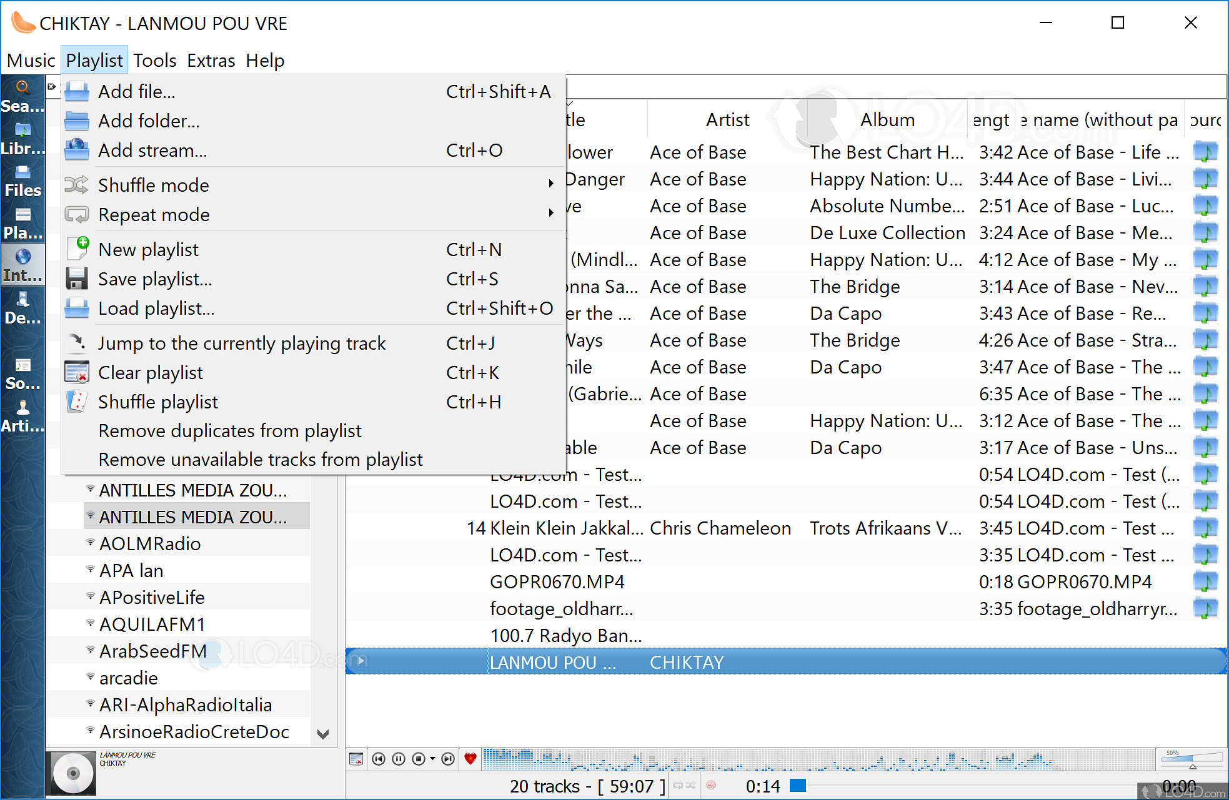Image resolution: width=1229 pixels, height=800 pixels.
Task: Click clear playlist icon in bottom toolbar
Action: tap(356, 759)
